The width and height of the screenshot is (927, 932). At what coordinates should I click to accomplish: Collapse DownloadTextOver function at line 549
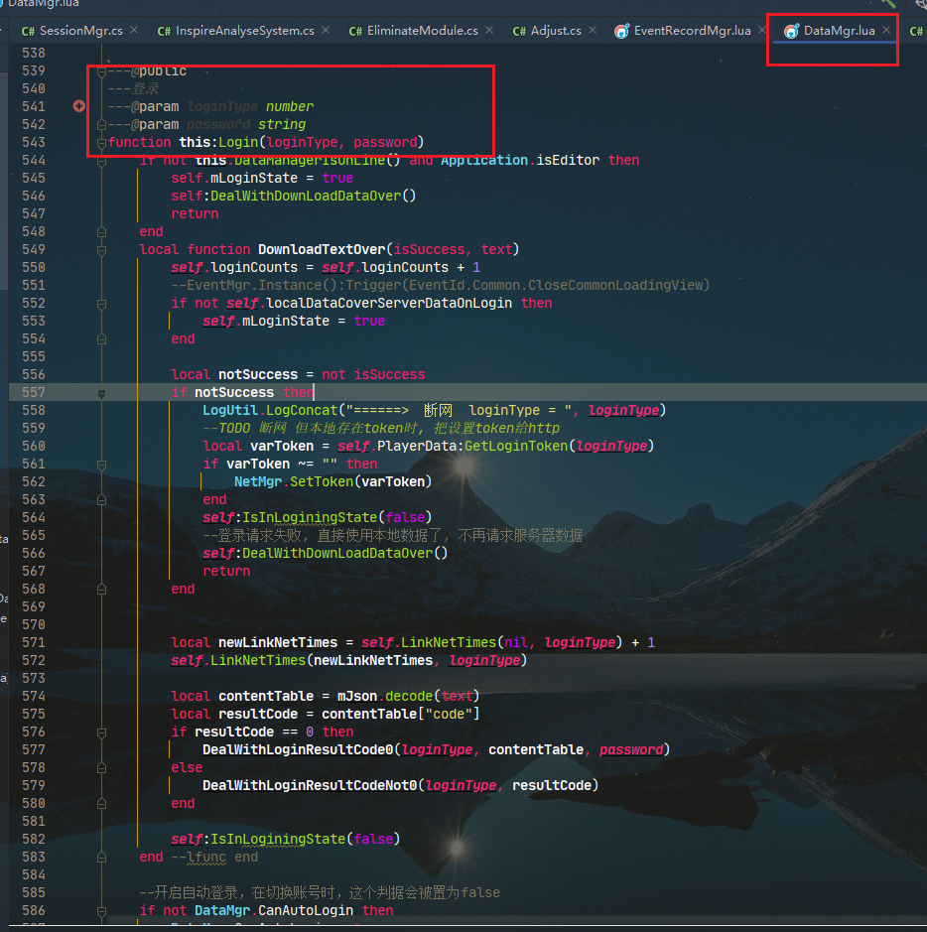pos(101,249)
